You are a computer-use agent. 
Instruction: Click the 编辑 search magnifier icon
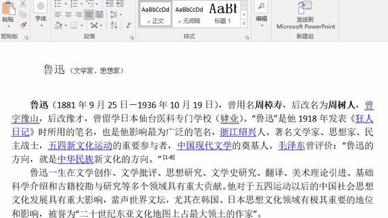pyautogui.click(x=261, y=6)
